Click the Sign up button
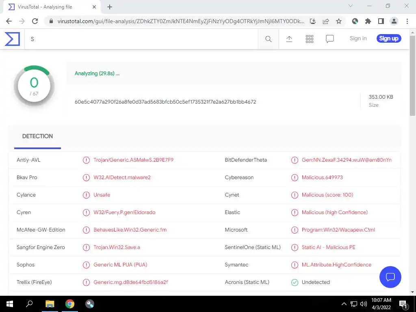This screenshot has height=312, width=416. coord(389,39)
